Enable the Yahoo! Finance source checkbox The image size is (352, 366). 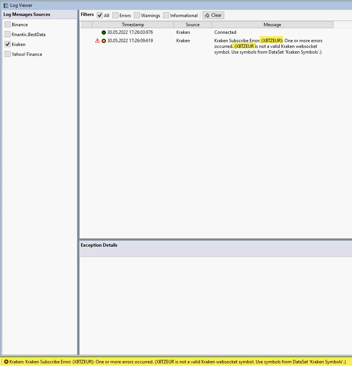pyautogui.click(x=8, y=54)
